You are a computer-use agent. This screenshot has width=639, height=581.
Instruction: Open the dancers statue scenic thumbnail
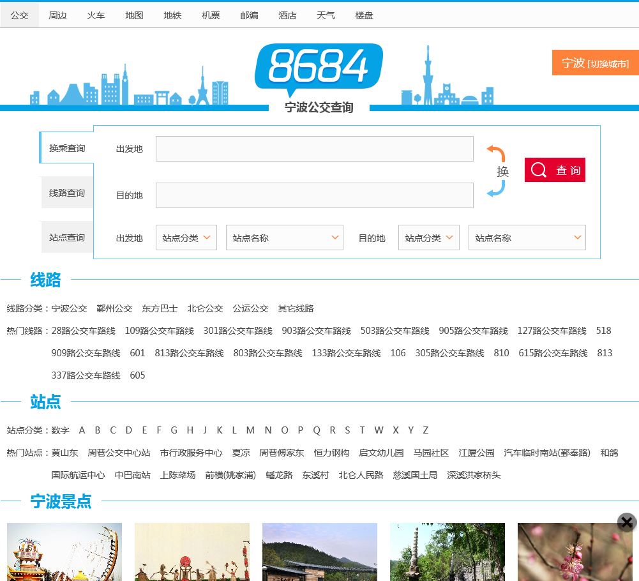(x=192, y=552)
